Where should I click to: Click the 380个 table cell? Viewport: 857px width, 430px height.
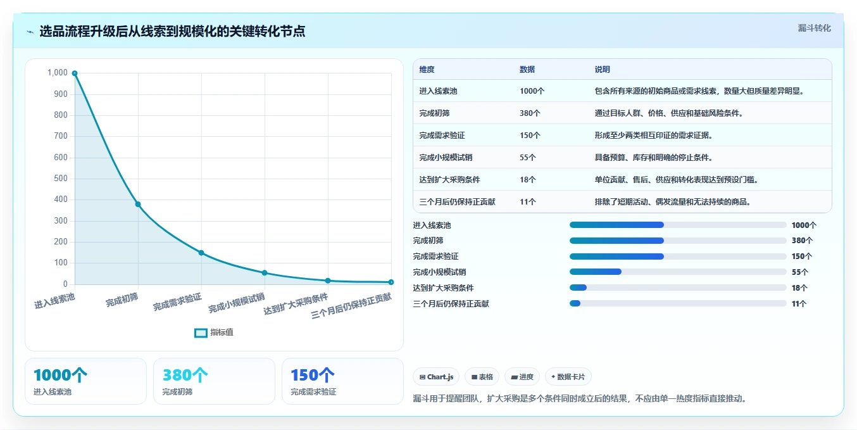point(530,113)
